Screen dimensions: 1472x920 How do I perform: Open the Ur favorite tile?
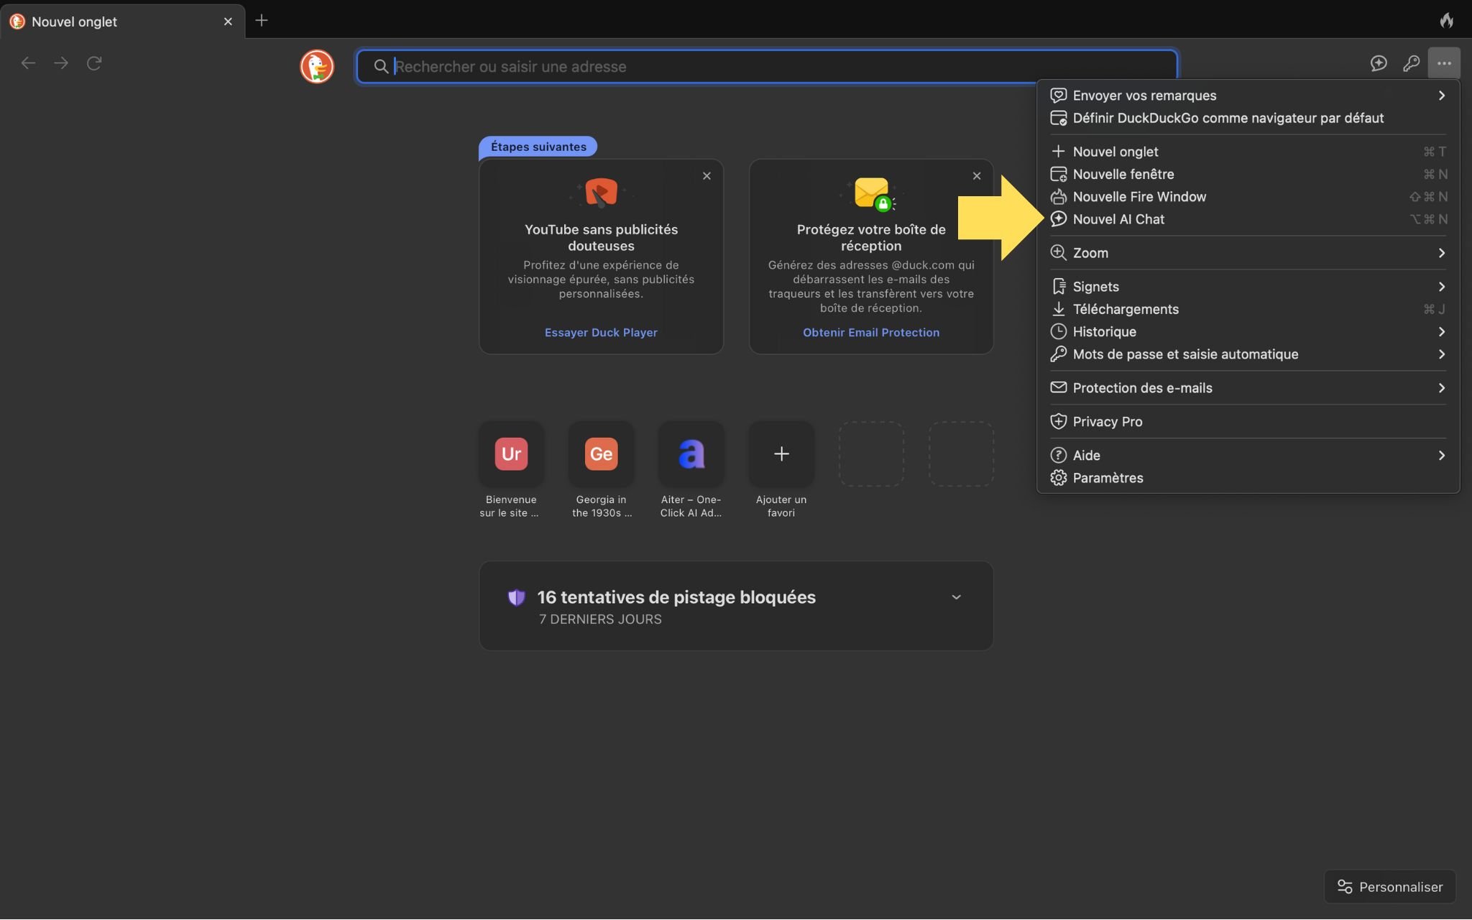(x=511, y=454)
